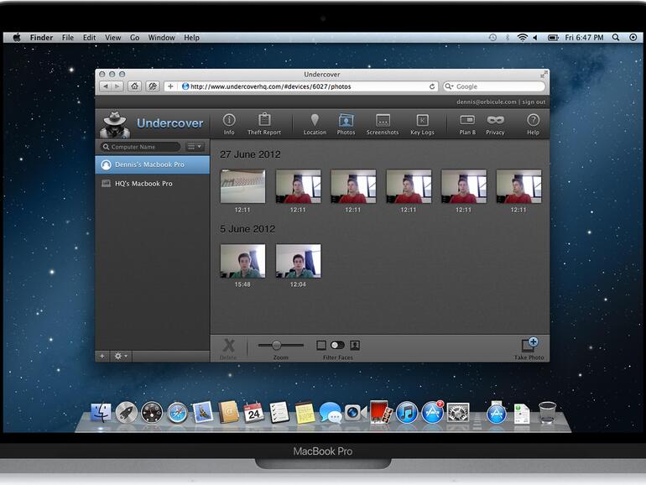
Task: Enter full screen with the window's arrows icon
Action: [544, 75]
